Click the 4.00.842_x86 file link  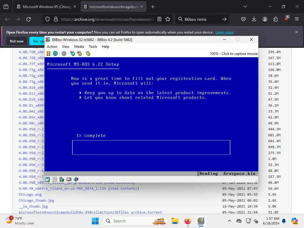click(31, 111)
